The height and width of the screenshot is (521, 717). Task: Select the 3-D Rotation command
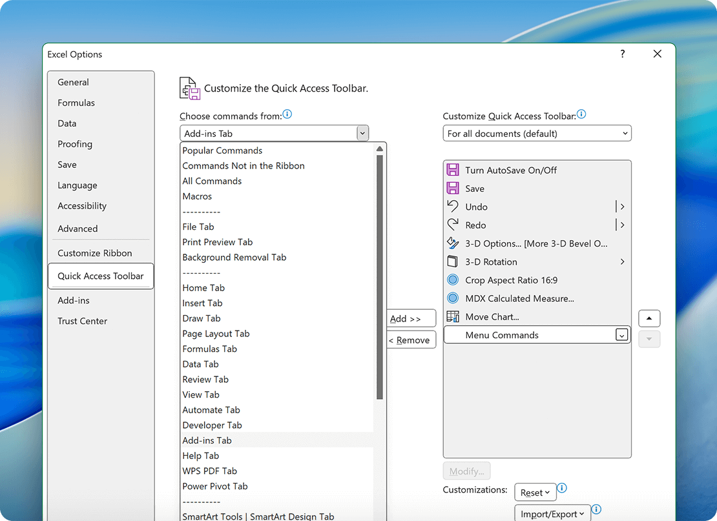click(x=491, y=261)
